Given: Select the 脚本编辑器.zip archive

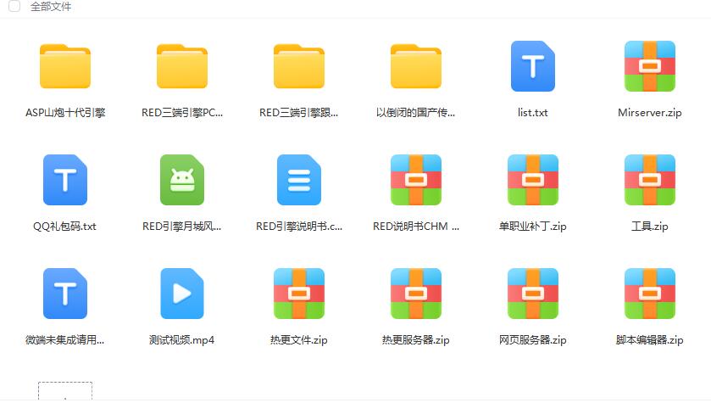Looking at the screenshot, I should pos(650,294).
